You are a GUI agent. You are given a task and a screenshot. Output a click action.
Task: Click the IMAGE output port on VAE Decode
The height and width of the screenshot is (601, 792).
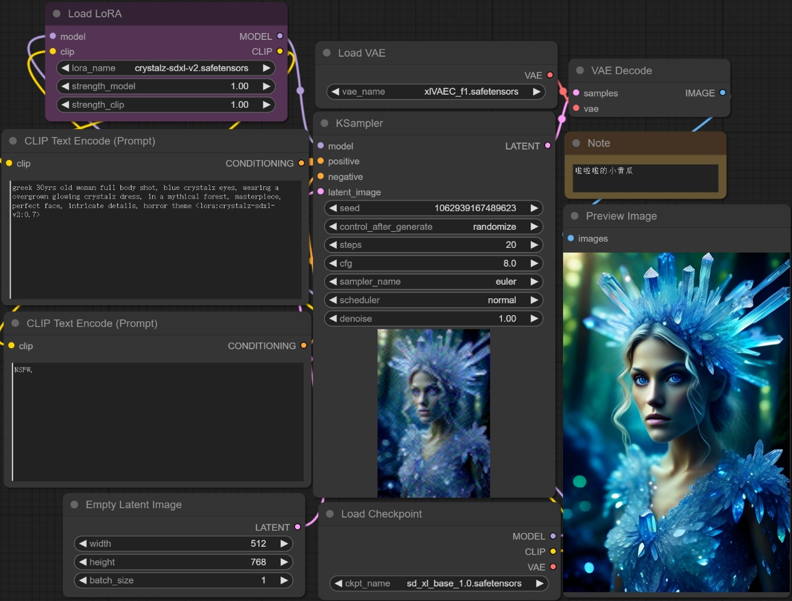click(723, 93)
